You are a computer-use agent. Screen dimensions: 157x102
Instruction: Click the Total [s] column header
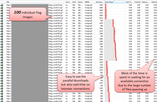(137, 2)
